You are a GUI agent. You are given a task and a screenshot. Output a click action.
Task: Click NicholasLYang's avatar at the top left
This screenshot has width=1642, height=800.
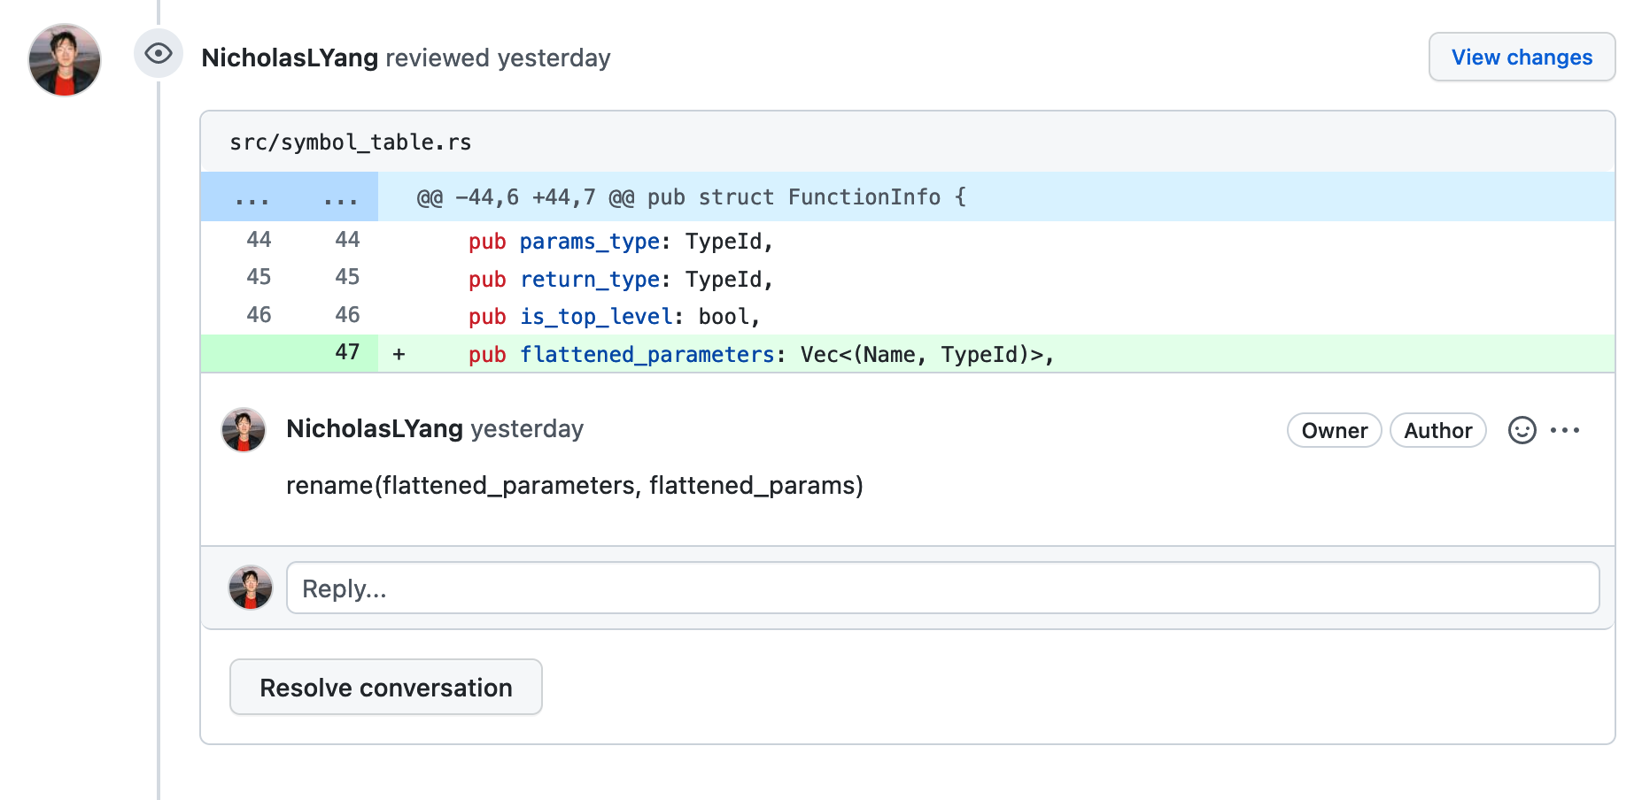point(64,59)
